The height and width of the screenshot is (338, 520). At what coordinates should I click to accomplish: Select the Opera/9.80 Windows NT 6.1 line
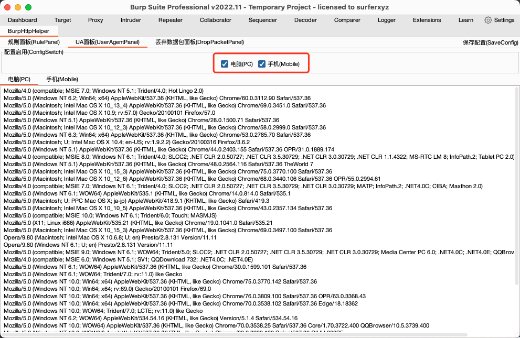tap(88, 245)
